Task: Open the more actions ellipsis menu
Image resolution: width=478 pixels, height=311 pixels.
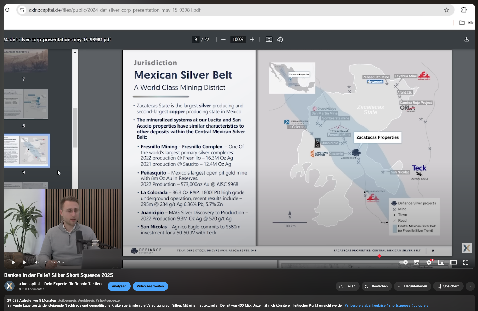Action: pos(471,286)
